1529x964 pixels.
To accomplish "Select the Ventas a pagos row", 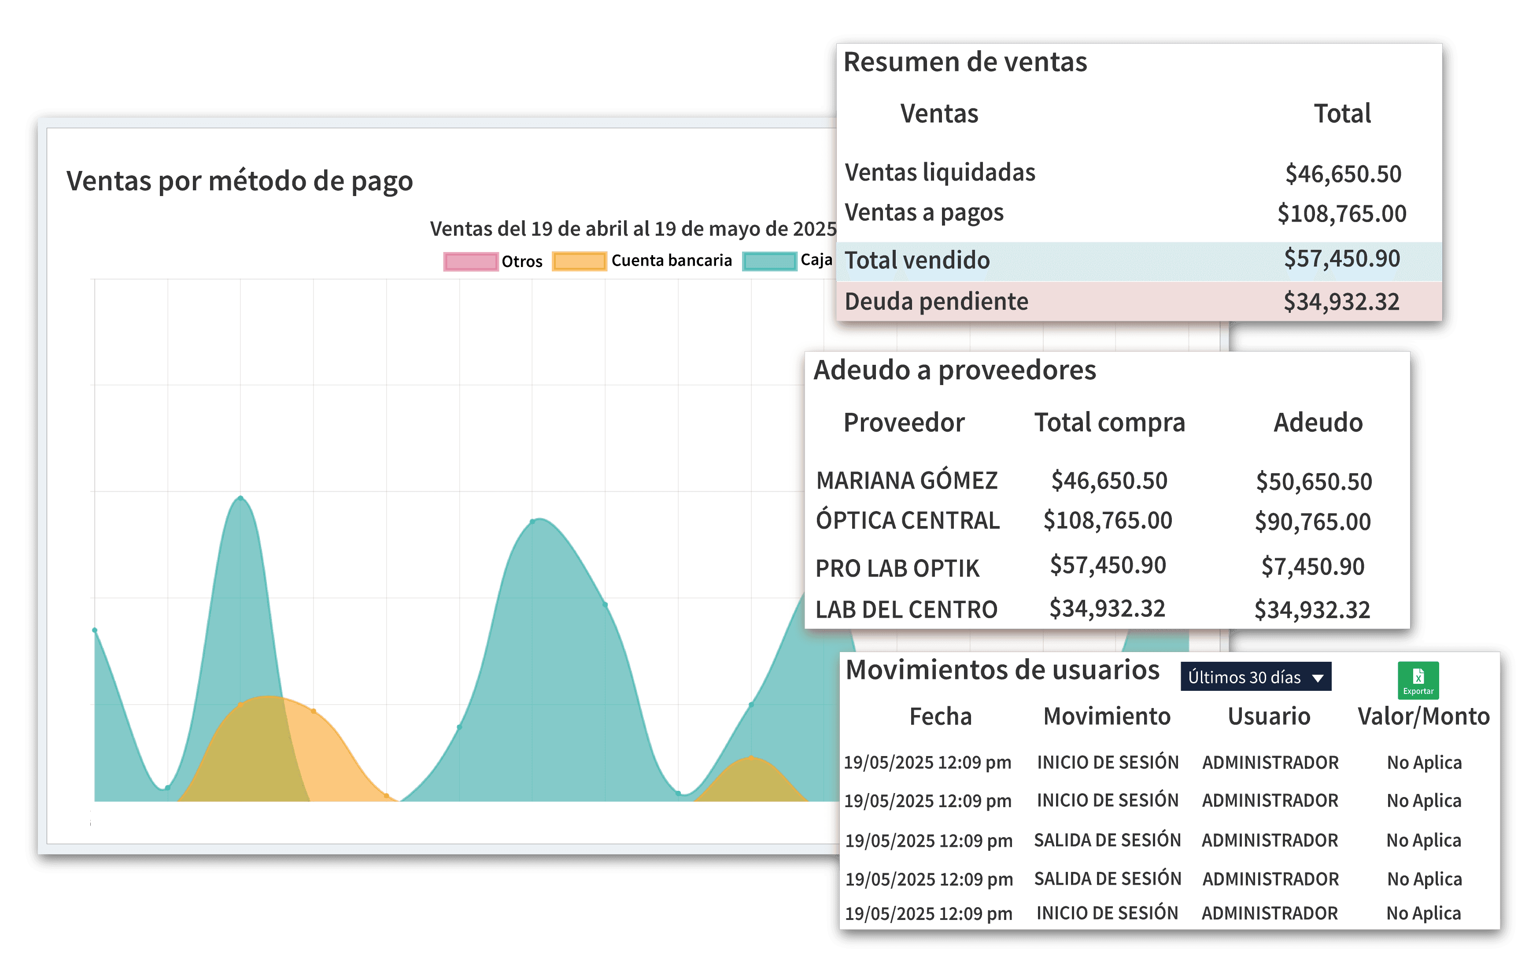I will point(1139,213).
